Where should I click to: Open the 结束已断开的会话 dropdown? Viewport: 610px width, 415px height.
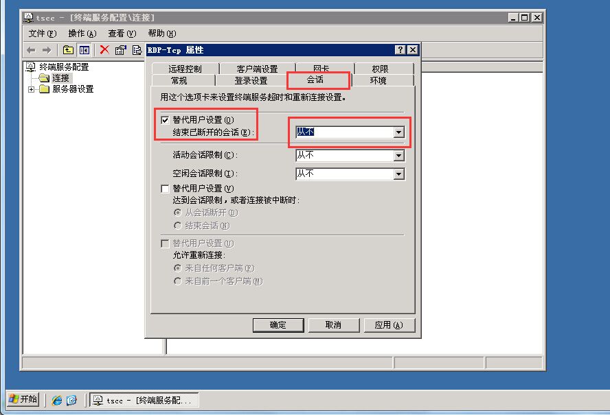point(398,132)
